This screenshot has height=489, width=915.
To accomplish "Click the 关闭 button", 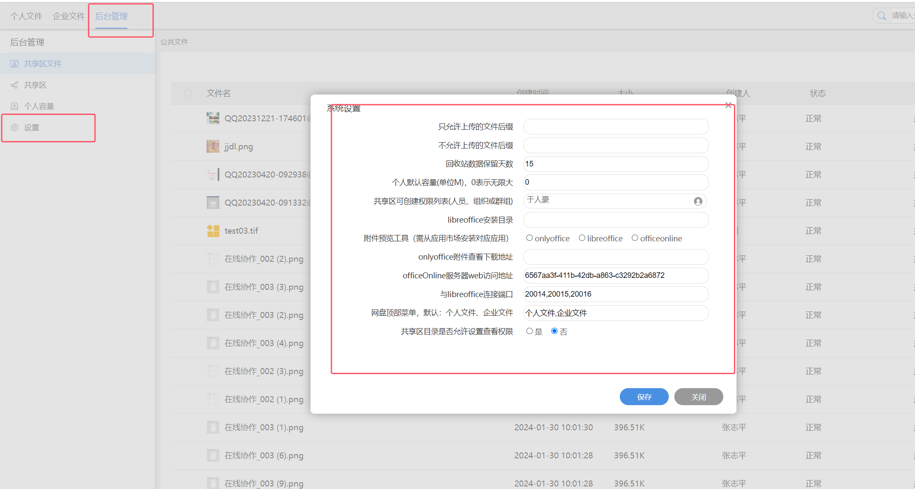I will point(698,397).
